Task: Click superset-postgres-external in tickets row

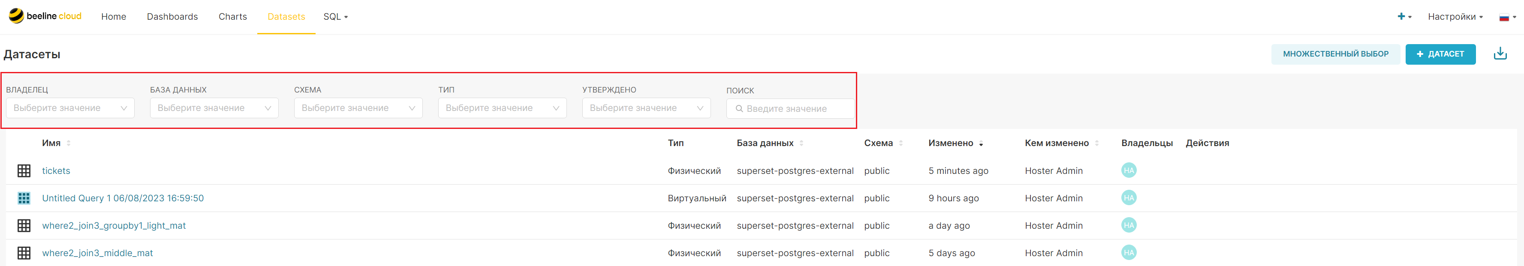Action: coord(795,171)
